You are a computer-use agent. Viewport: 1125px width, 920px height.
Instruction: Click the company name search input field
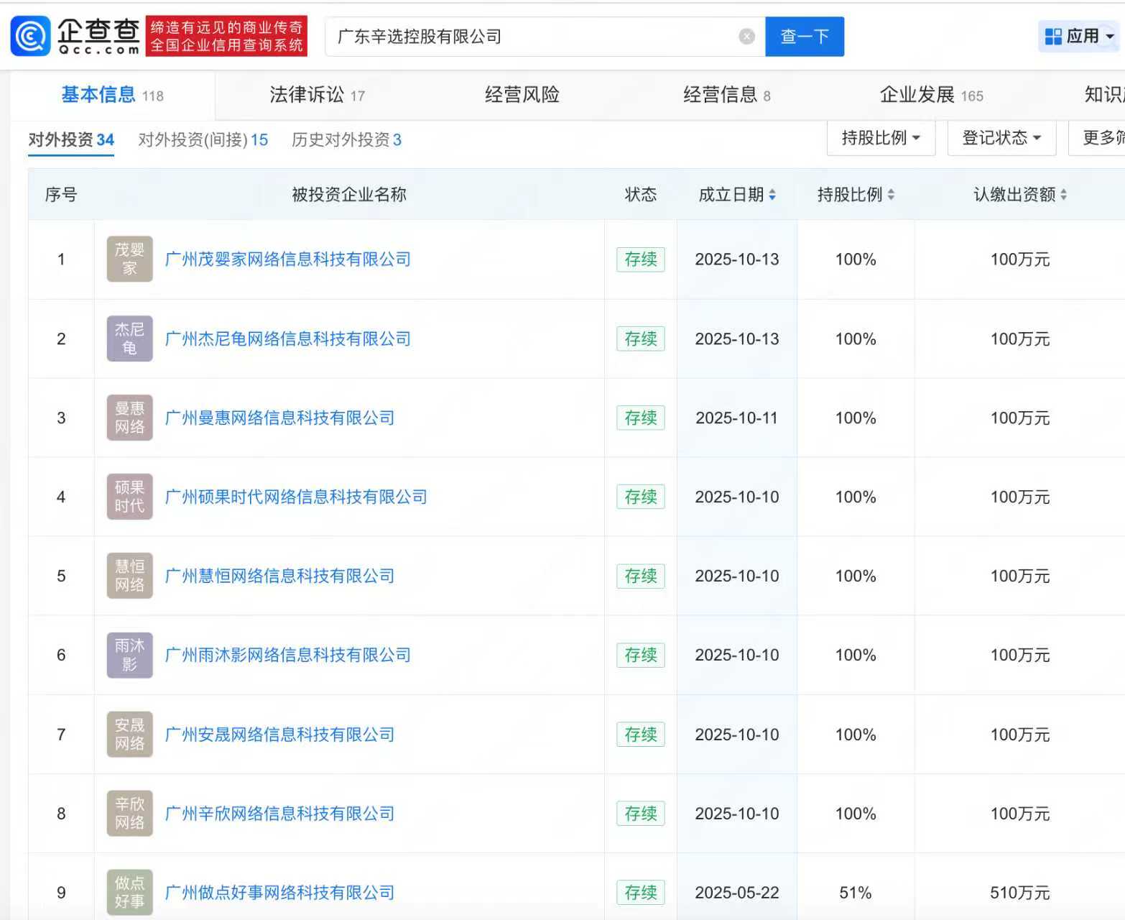pyautogui.click(x=532, y=37)
